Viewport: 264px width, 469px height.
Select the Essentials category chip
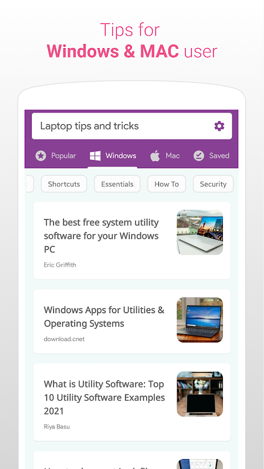tap(117, 184)
